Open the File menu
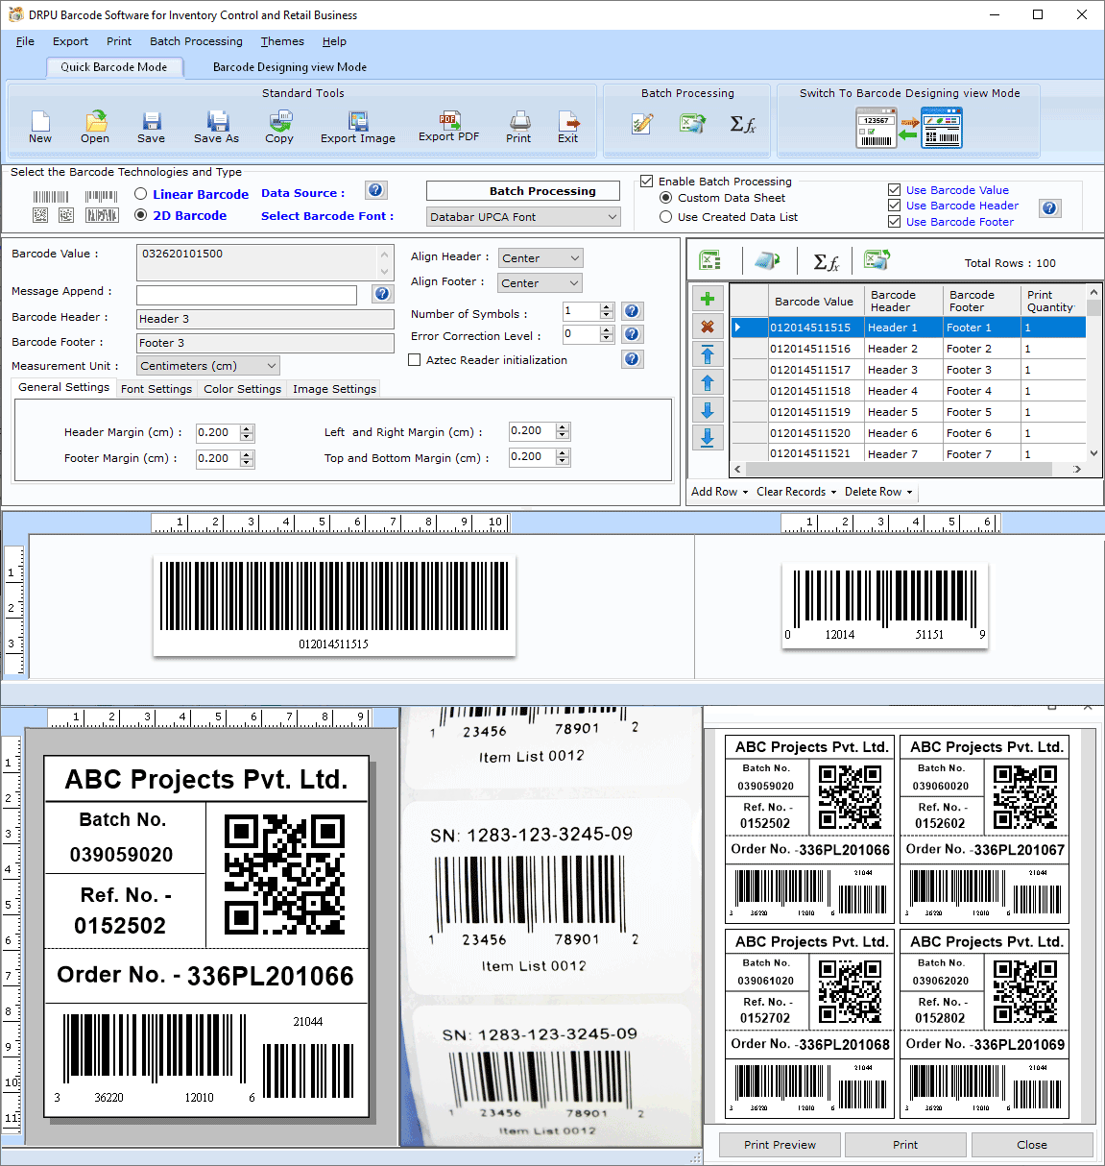 point(25,41)
